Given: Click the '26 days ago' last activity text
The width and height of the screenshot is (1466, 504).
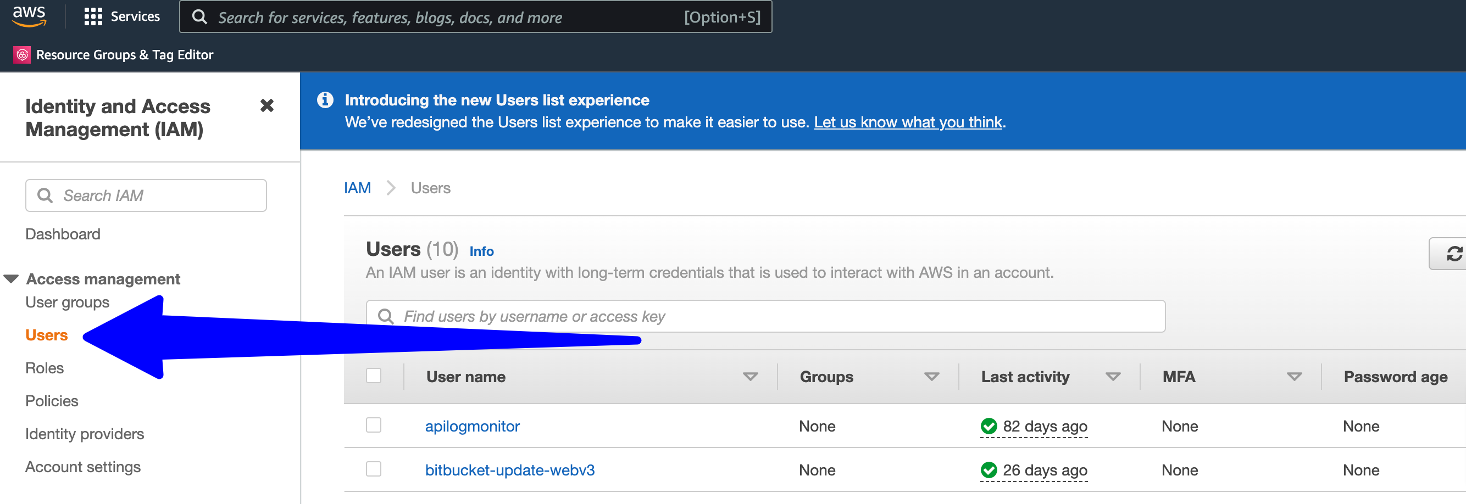Looking at the screenshot, I should tap(1045, 470).
